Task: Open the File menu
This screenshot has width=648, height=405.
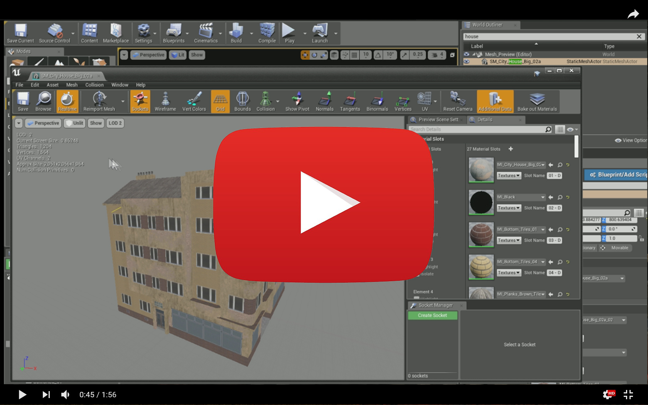Action: point(19,85)
